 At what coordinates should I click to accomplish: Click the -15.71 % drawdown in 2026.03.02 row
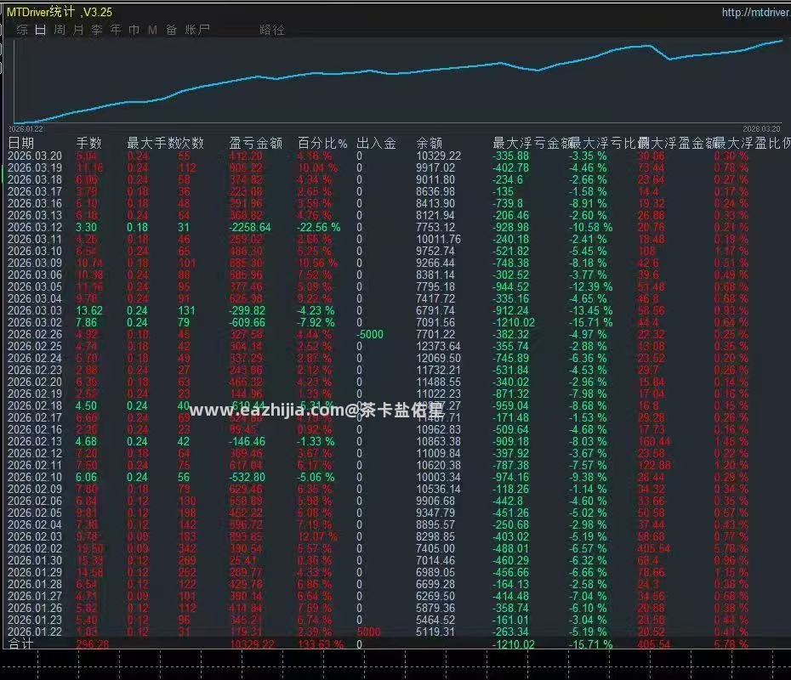coord(591,323)
